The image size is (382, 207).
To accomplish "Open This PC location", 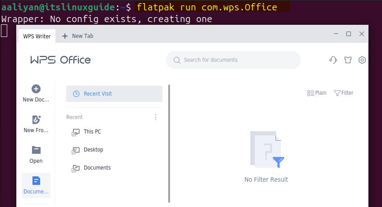I will coord(92,132).
